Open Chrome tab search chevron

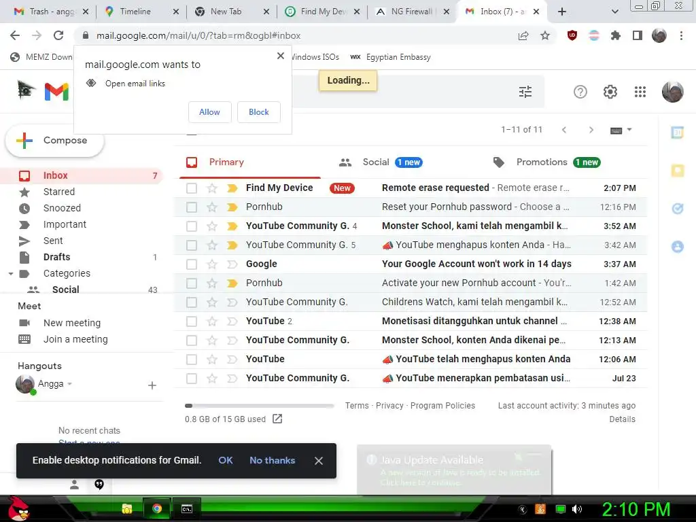[x=614, y=12]
